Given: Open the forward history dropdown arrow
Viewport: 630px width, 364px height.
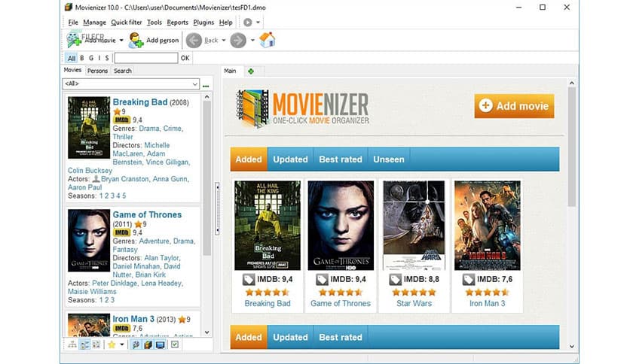Looking at the screenshot, I should (x=252, y=41).
